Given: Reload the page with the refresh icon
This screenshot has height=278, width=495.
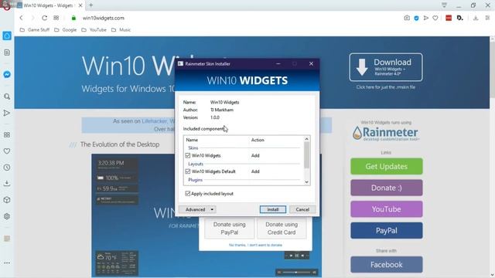Looking at the screenshot, I should click(x=45, y=18).
